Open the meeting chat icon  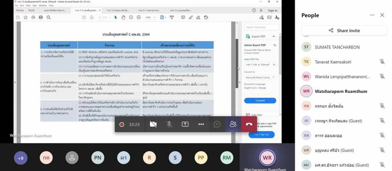click(x=217, y=124)
